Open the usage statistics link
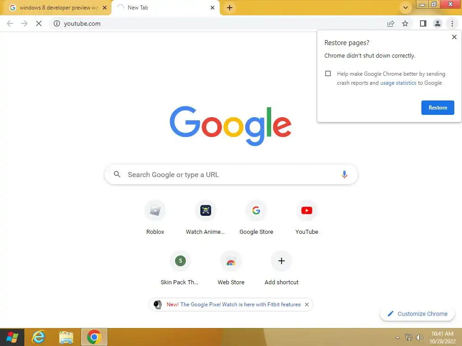 398,83
